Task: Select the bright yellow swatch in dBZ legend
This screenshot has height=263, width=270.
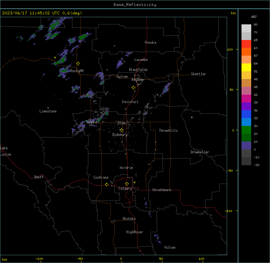Action: (x=246, y=67)
